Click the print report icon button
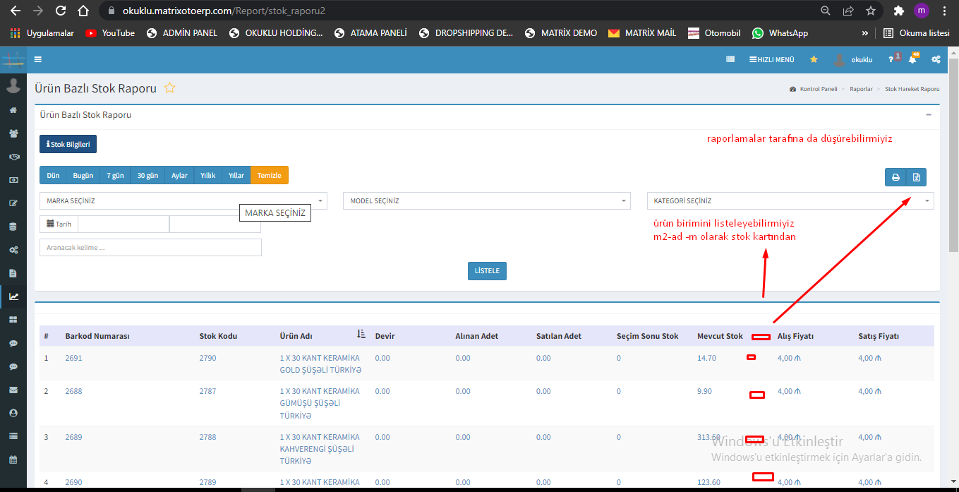This screenshot has height=492, width=959. (x=895, y=177)
